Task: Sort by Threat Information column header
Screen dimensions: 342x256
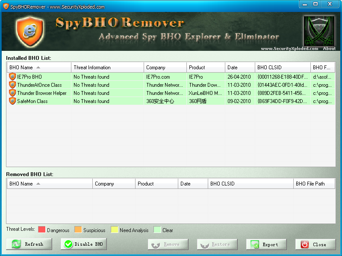Action: tap(107, 68)
